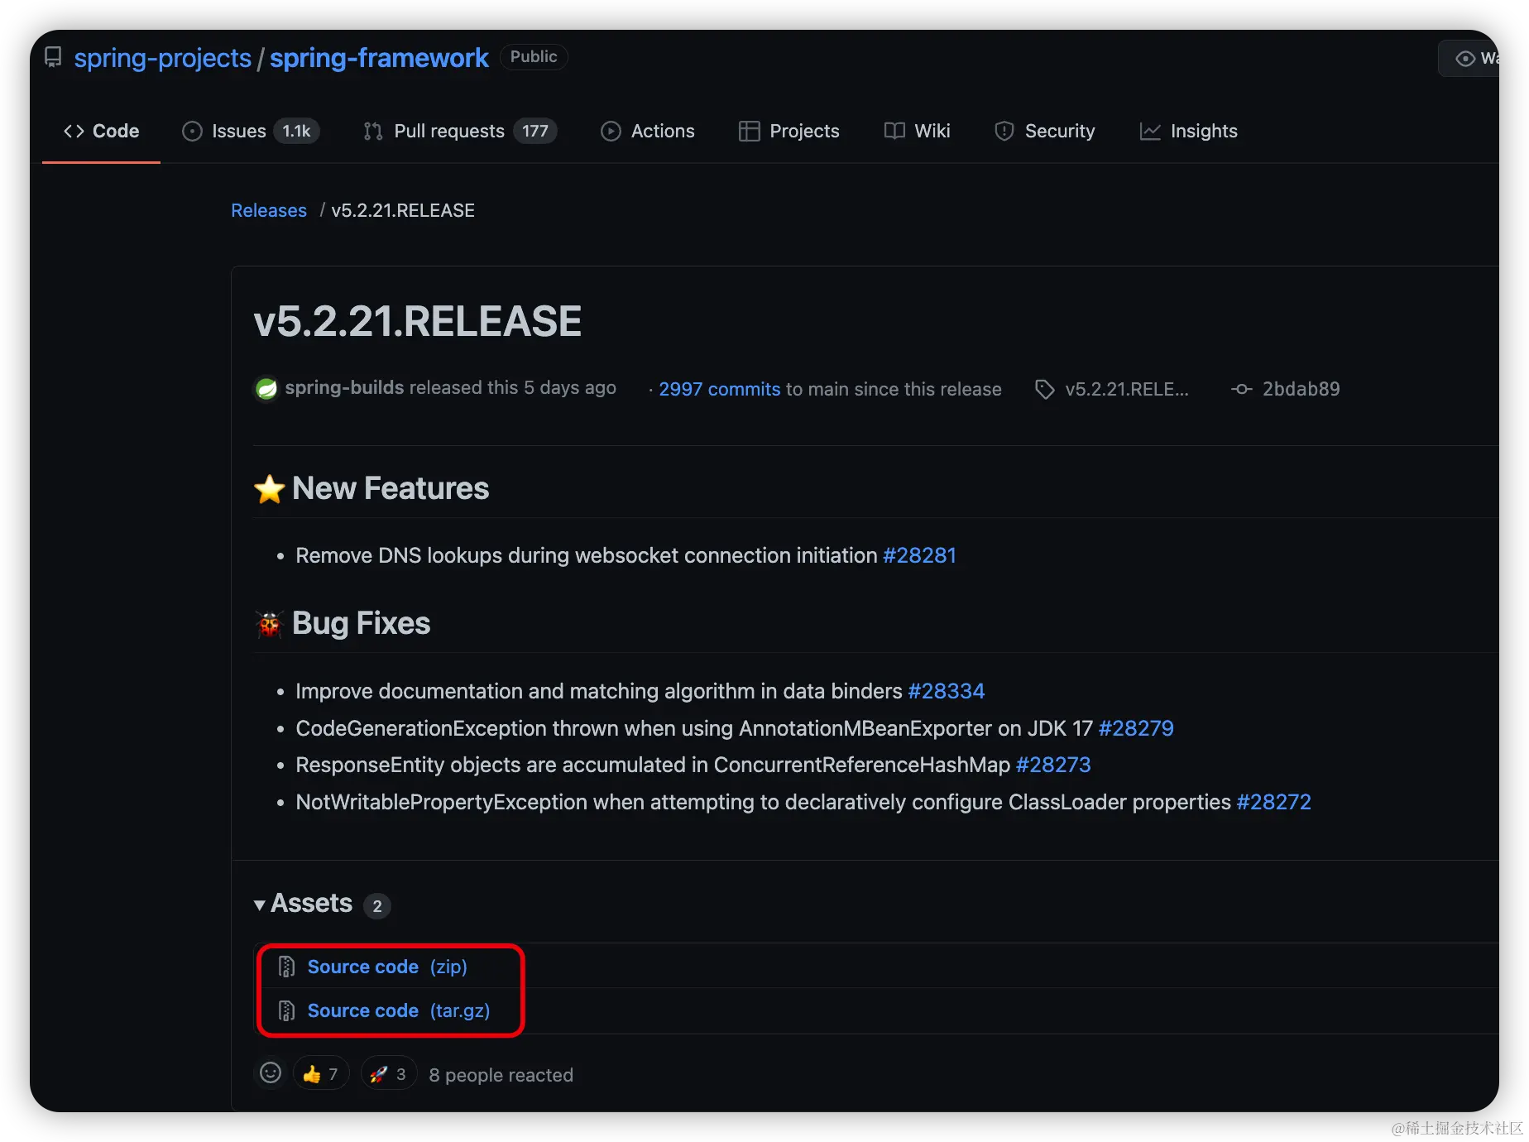Screen dimensions: 1529x1142
Task: Open the v5.2.21.RELE... tag link
Action: 1127,389
